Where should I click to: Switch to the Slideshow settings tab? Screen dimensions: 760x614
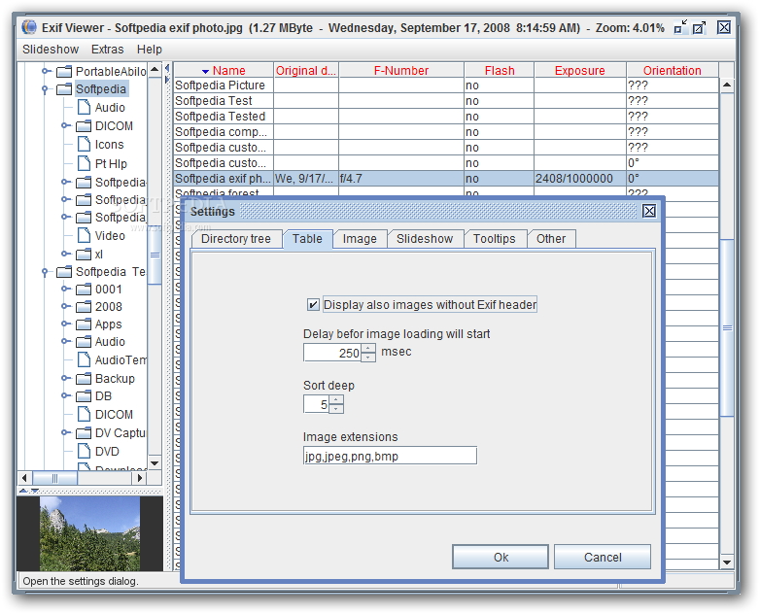point(425,239)
